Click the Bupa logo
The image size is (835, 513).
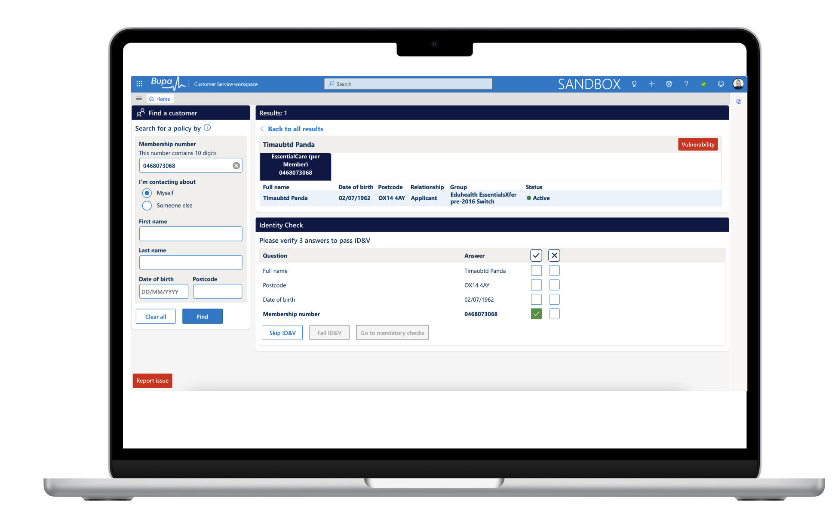pyautogui.click(x=168, y=83)
